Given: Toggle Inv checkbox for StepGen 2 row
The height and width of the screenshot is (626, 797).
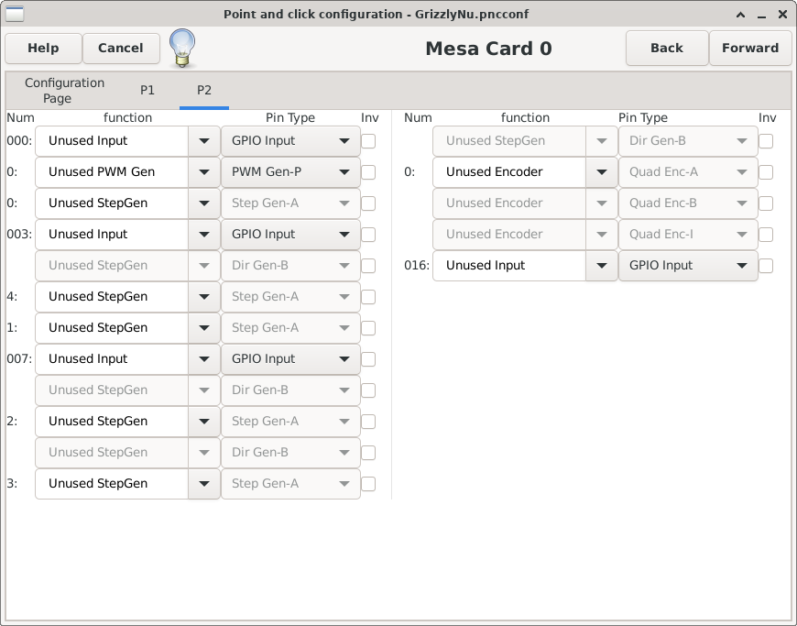Looking at the screenshot, I should (x=368, y=422).
